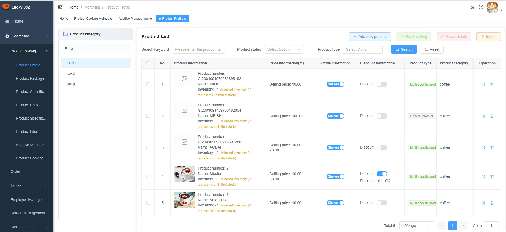Click the Import button

click(488, 37)
